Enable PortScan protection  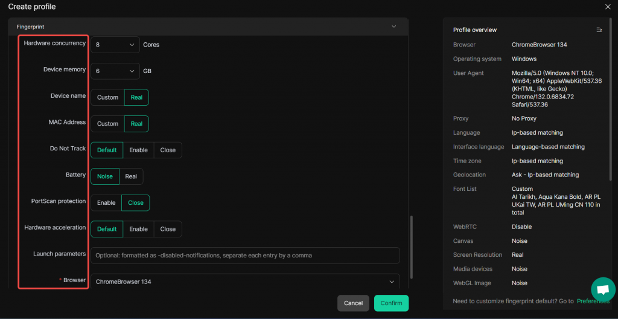coord(106,202)
